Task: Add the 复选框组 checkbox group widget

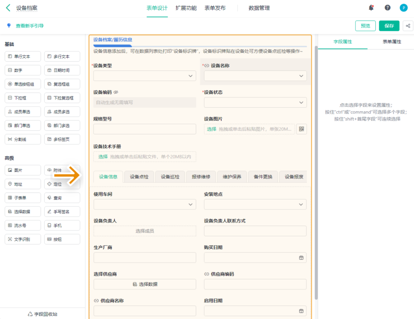Action: (x=62, y=84)
